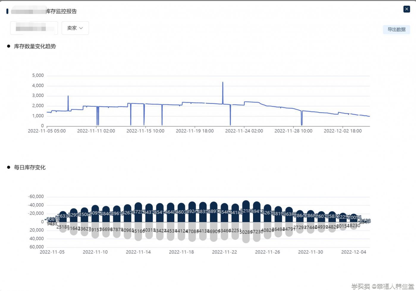Viewport: 416px width, 291px height.
Task: Close the inventory monitoring report dialog
Action: 406,9
